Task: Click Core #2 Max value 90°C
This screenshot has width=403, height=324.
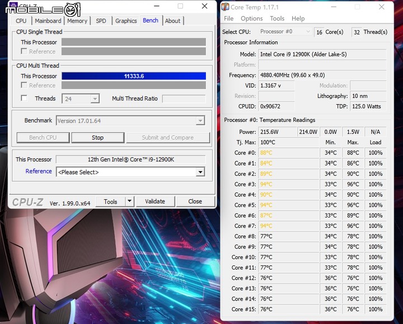Action: click(x=353, y=173)
